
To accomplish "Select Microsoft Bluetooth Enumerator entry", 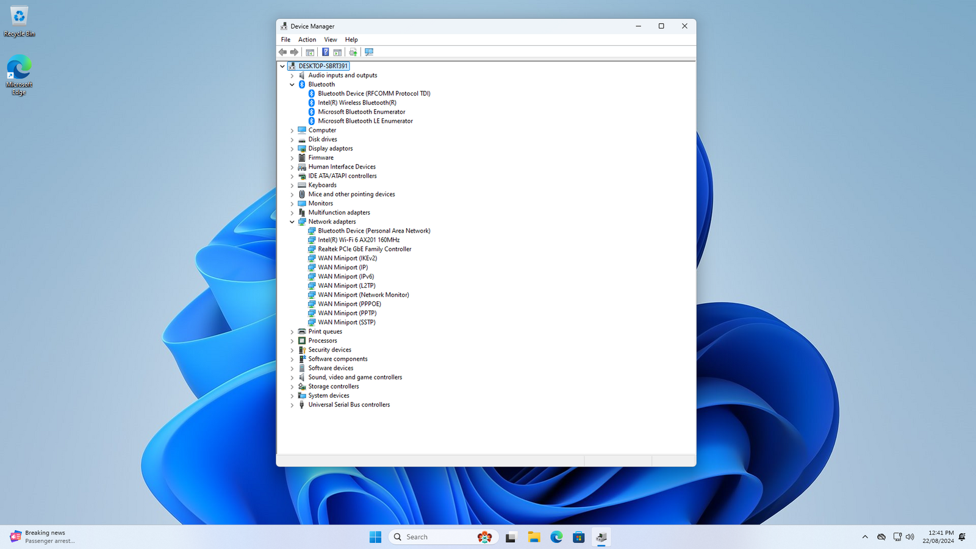I will point(362,112).
